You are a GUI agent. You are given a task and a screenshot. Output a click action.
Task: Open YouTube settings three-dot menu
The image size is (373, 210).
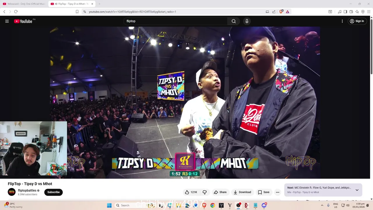tap(342, 21)
